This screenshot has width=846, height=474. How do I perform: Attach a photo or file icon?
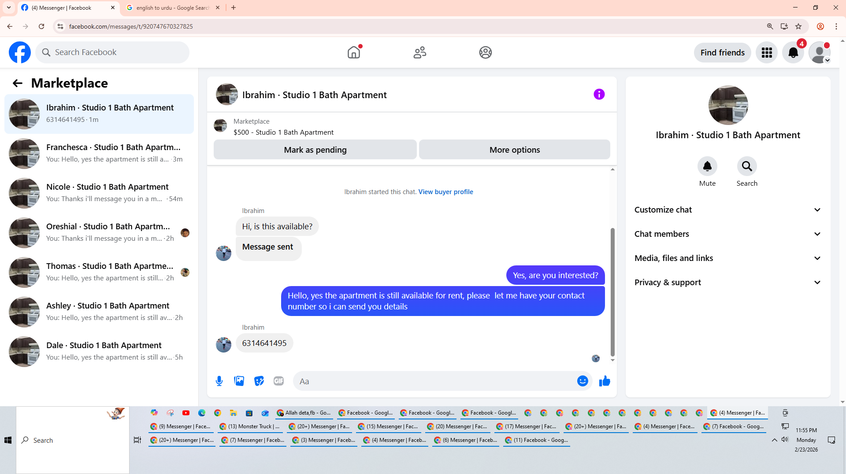pyautogui.click(x=239, y=381)
